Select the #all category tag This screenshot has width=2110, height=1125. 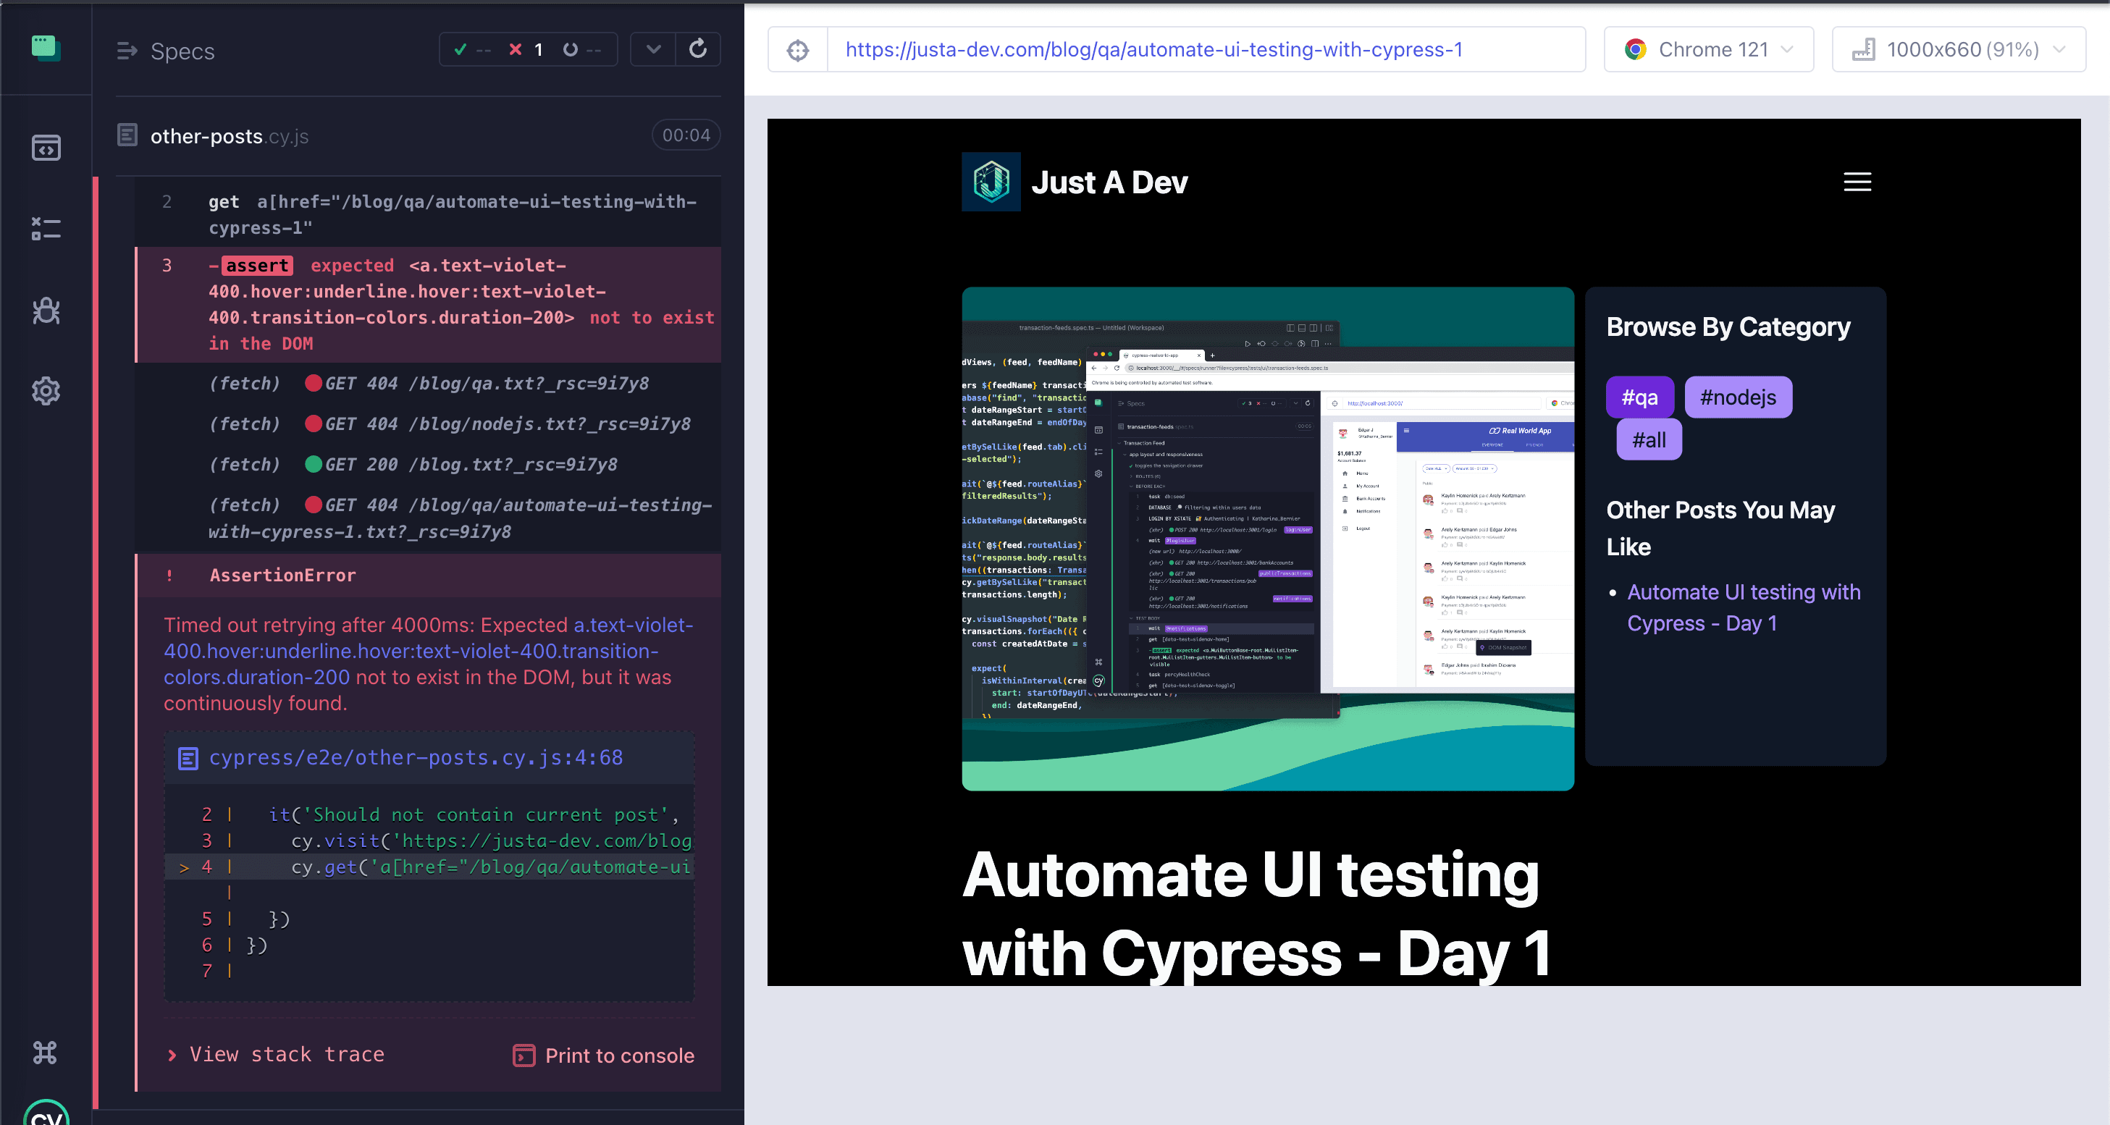click(1649, 439)
